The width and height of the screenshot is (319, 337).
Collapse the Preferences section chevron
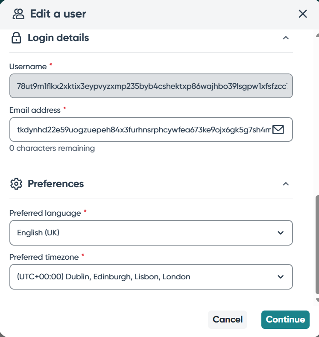pyautogui.click(x=286, y=184)
